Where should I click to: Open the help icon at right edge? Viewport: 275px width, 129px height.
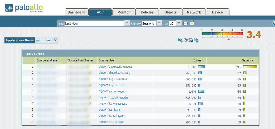274,23
